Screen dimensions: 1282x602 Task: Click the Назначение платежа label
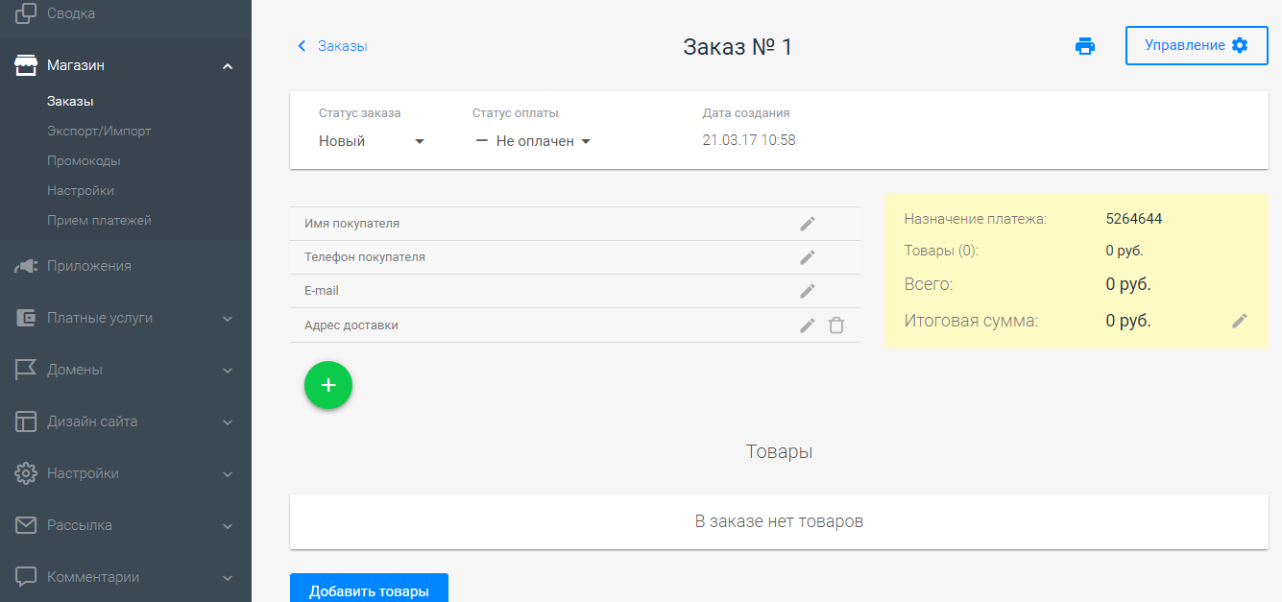976,219
